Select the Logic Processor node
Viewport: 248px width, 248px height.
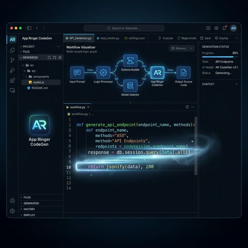[x=103, y=72]
